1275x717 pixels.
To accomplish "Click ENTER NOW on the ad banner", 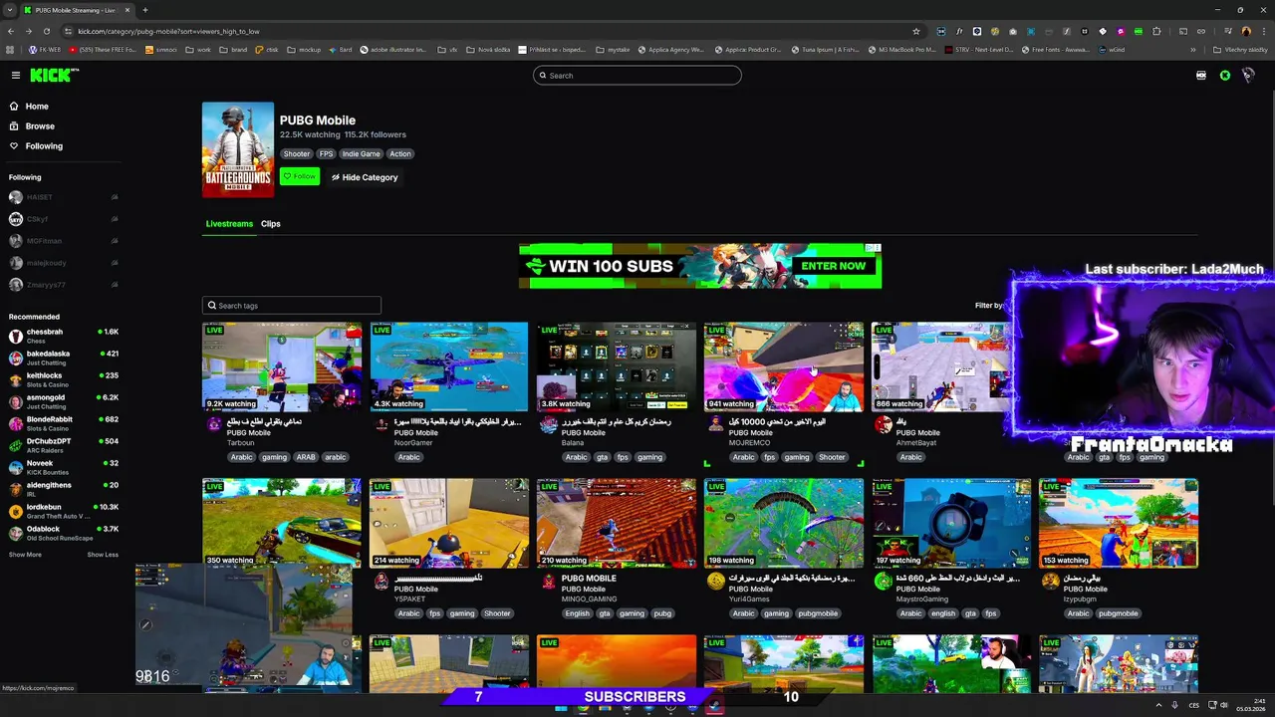I will click(x=834, y=266).
